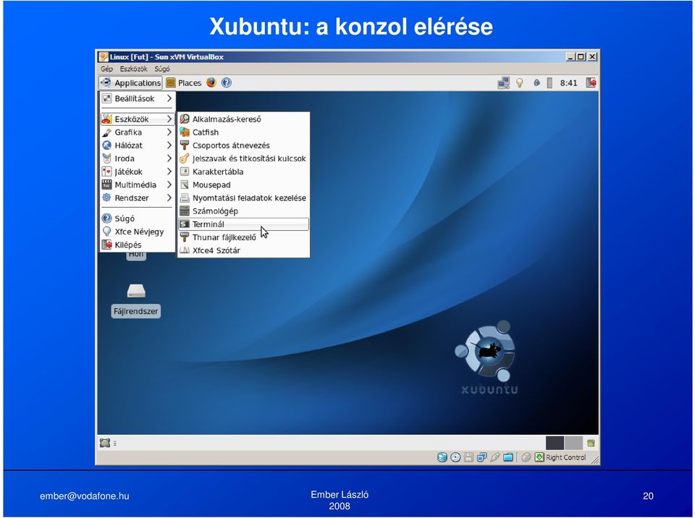Click the USB device indicator in VirtualBox status bar

[495, 457]
